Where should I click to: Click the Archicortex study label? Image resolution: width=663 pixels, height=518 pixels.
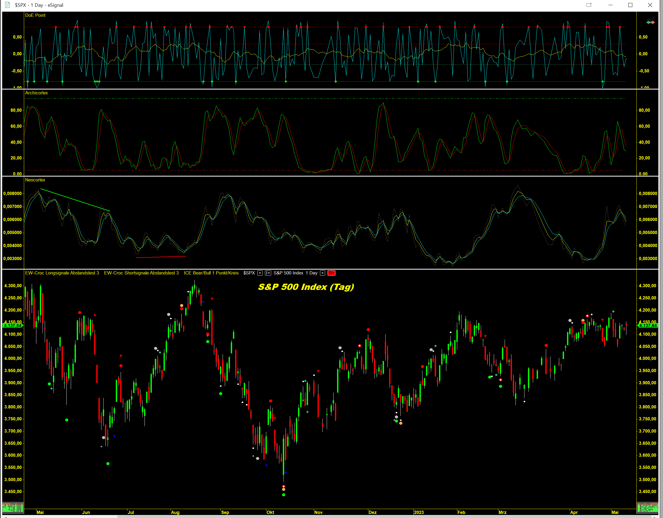click(x=36, y=93)
